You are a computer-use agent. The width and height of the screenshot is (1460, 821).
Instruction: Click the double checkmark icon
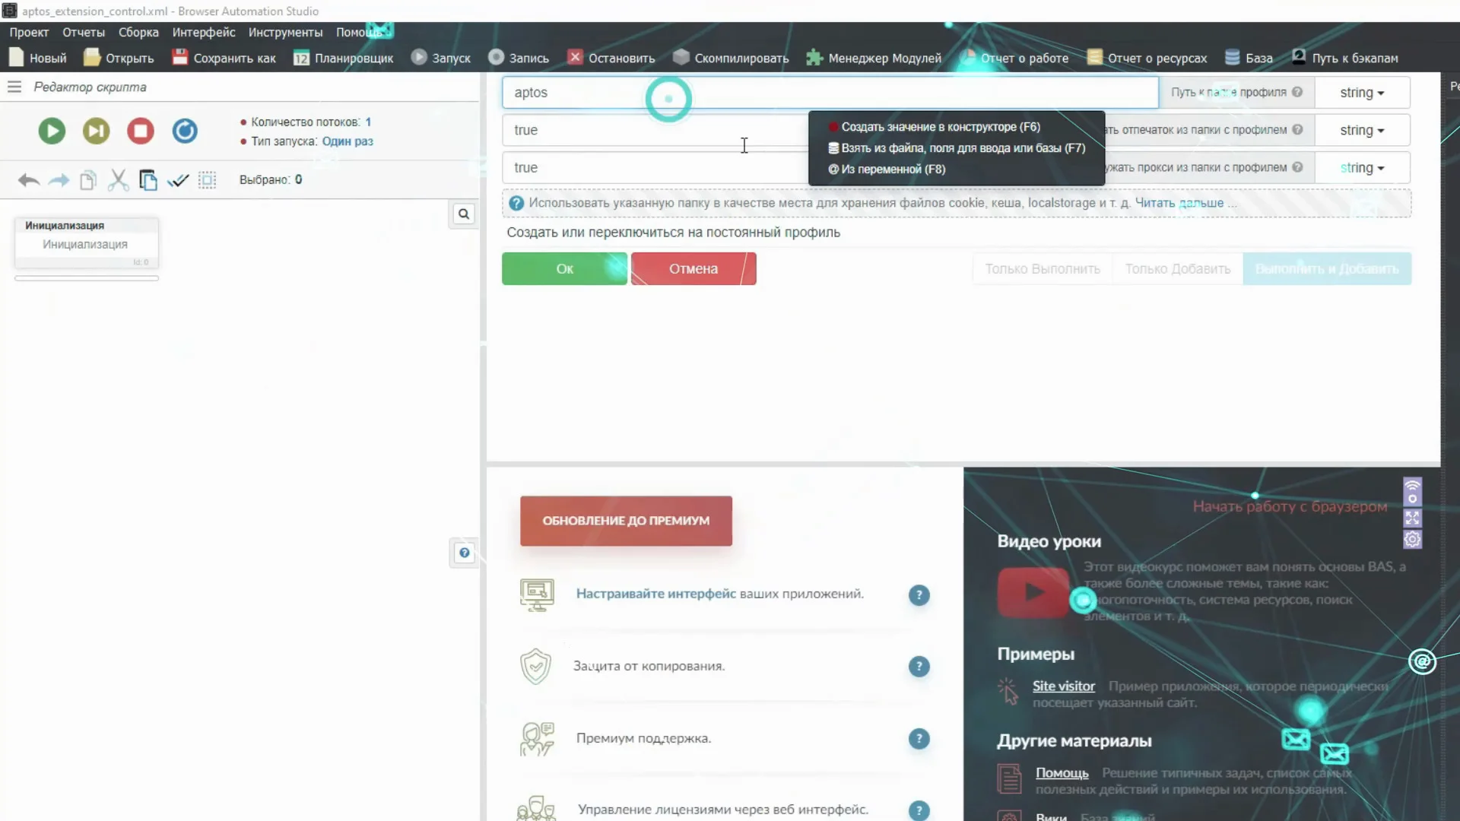pyautogui.click(x=178, y=180)
